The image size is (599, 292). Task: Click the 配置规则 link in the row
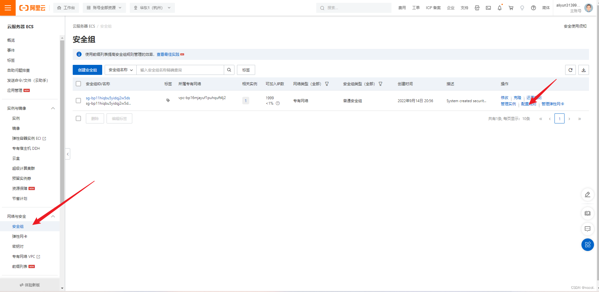[529, 104]
